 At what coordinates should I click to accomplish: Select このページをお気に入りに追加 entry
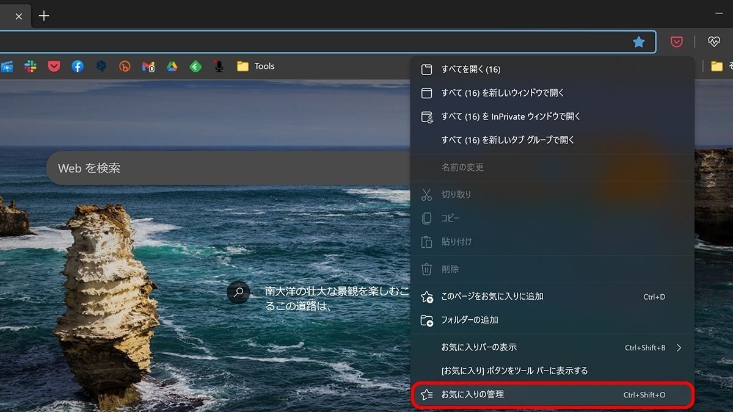click(552, 297)
